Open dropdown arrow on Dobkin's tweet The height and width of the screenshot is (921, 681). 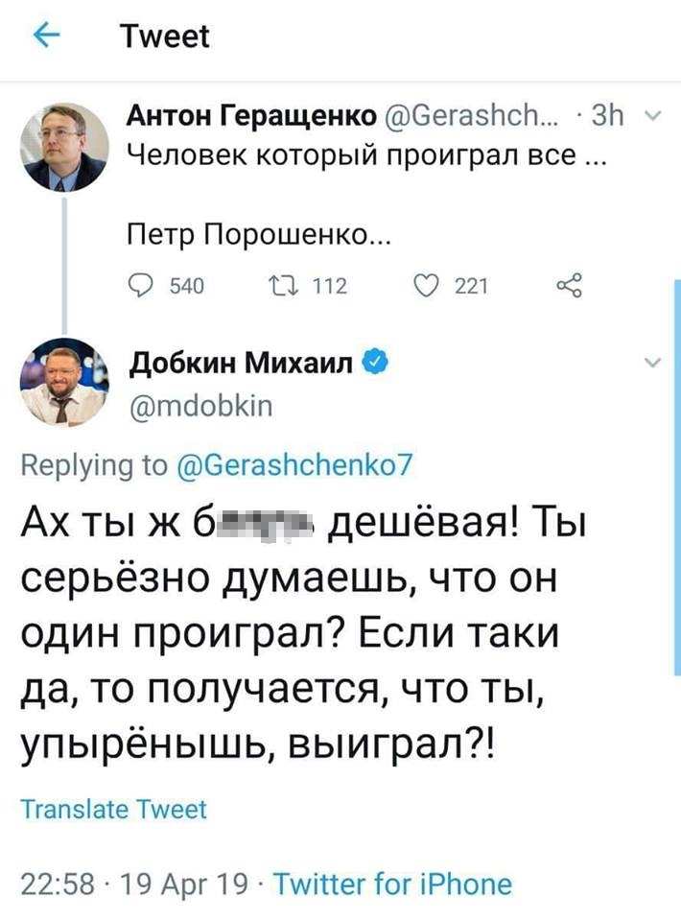[x=652, y=363]
